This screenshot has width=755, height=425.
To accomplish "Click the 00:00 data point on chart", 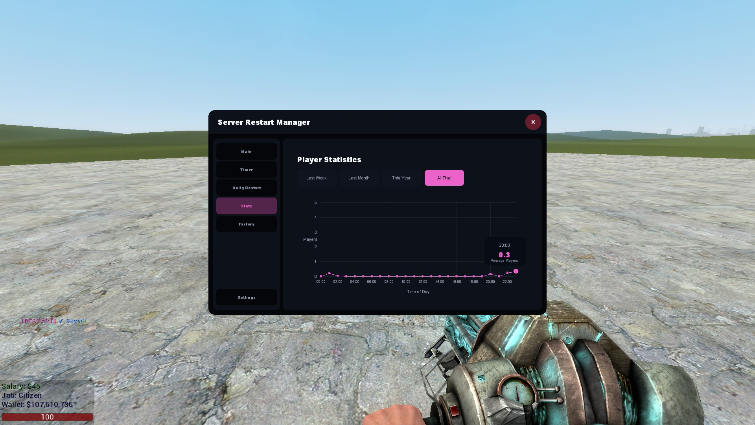I will point(321,276).
